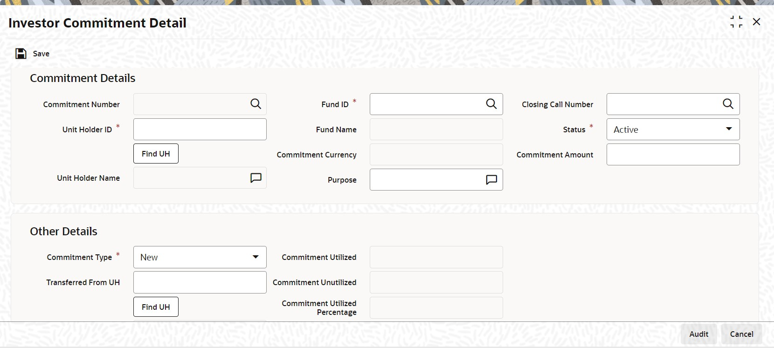Focus the Commitment Amount input field
This screenshot has width=774, height=348.
coord(673,155)
